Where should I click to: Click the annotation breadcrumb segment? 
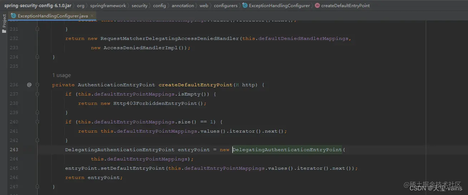[183, 6]
